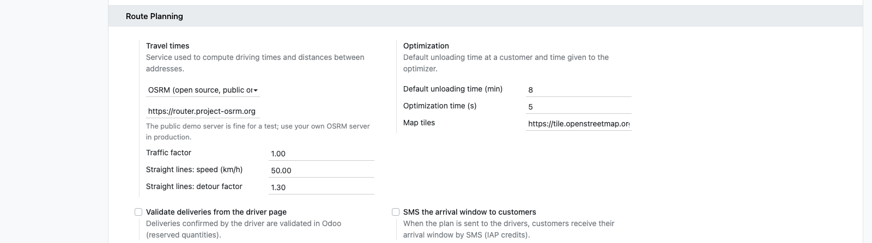Edit the router.project-osrm.org URL field
Viewport: 872px width, 243px height.
203,111
